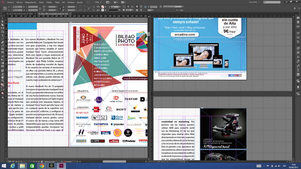Screen dimensions: 301x169
Task: Click the left document horizontal scrollbar thumb
Action: point(114,161)
